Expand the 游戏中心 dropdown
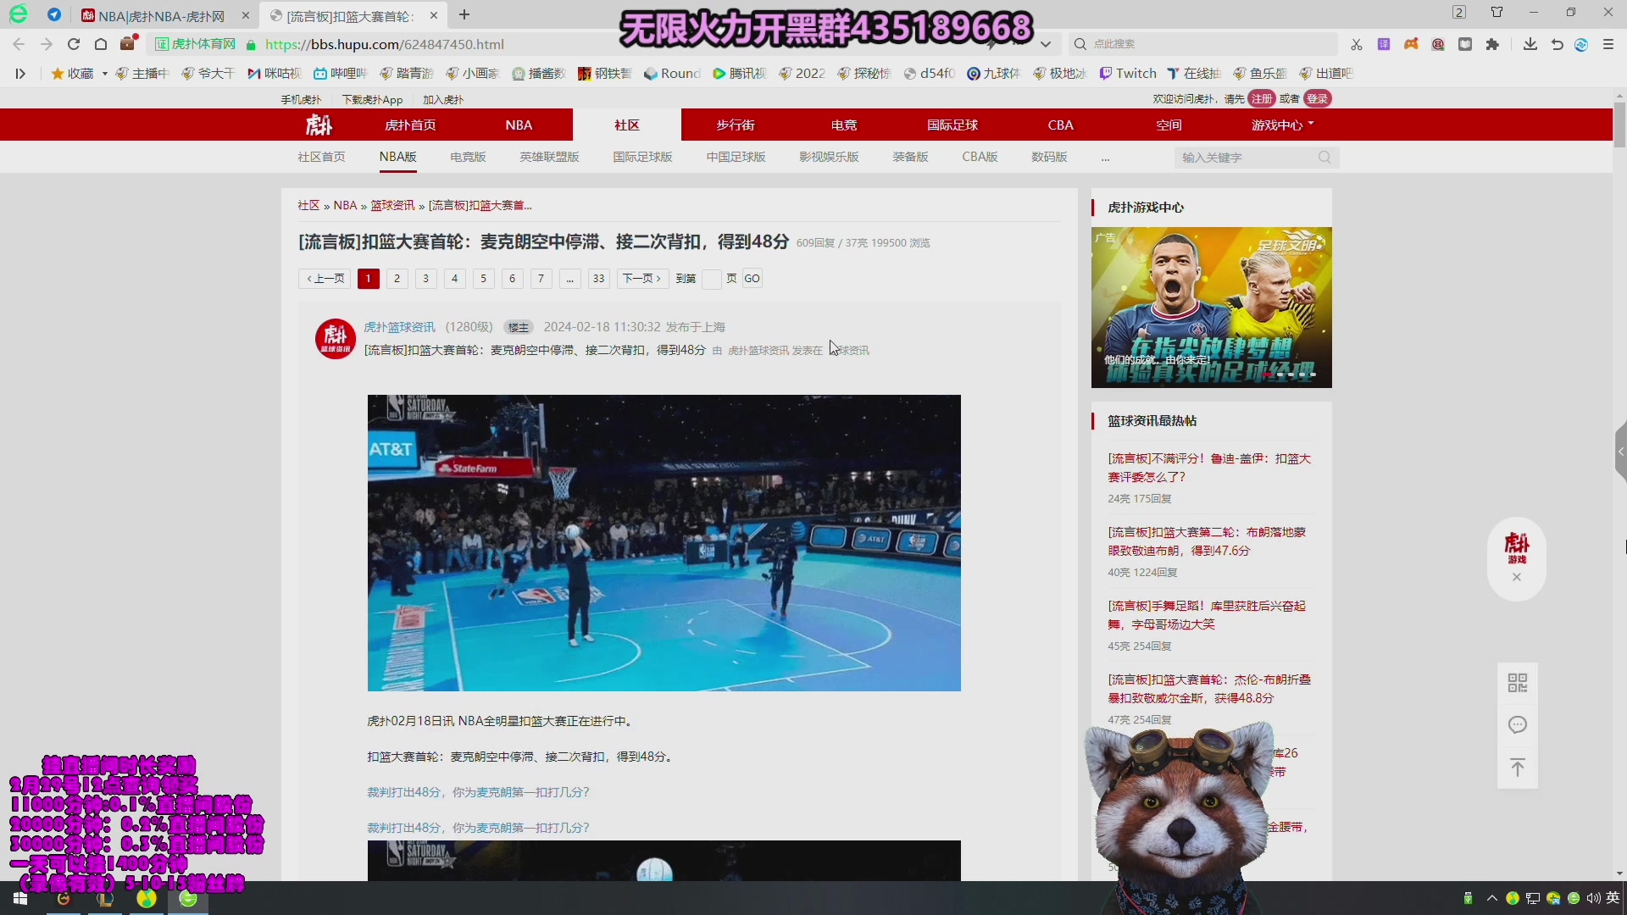 tap(1283, 125)
